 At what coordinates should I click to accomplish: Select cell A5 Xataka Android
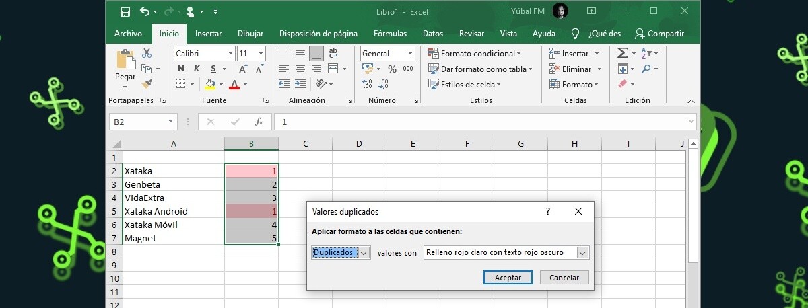point(174,211)
